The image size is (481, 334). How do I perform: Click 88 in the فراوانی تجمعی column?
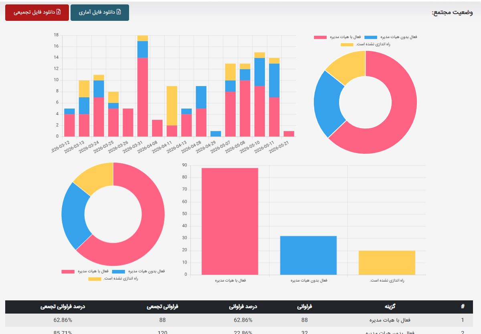[162, 320]
